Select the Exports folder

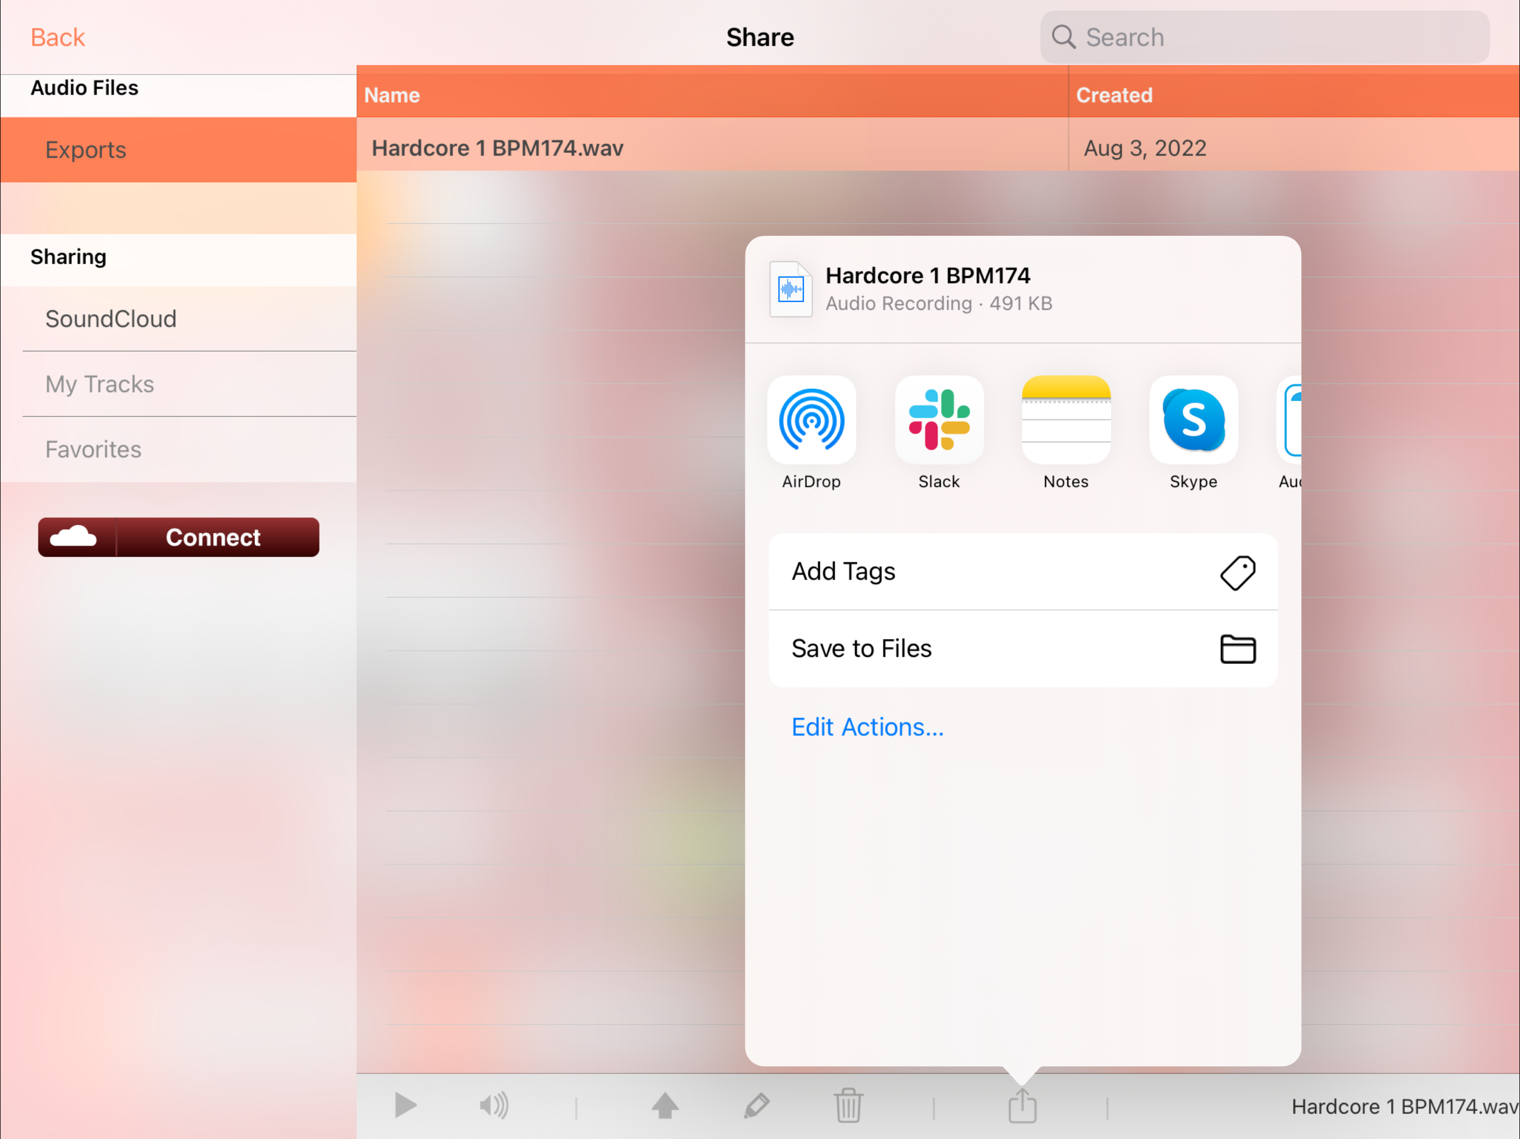click(x=179, y=150)
